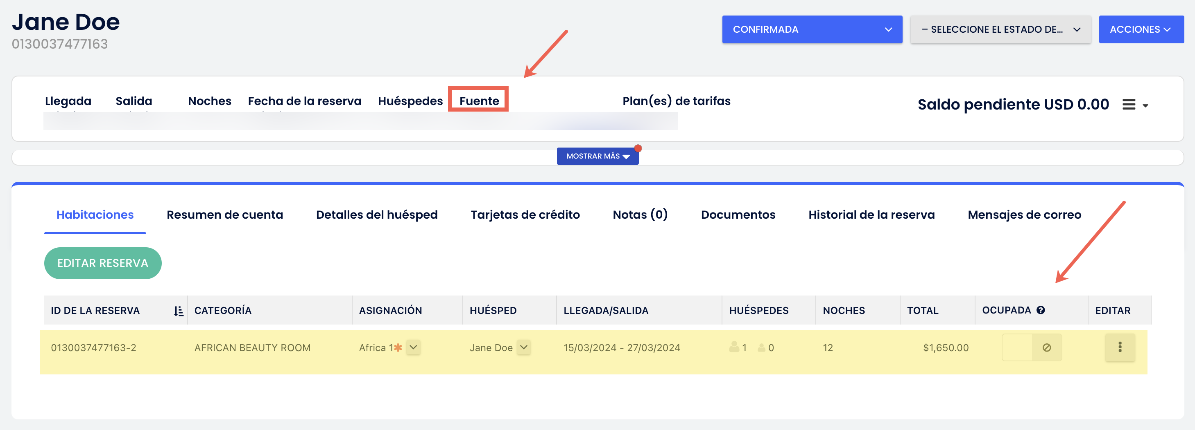Click the Fecha de la reserva label

click(304, 101)
